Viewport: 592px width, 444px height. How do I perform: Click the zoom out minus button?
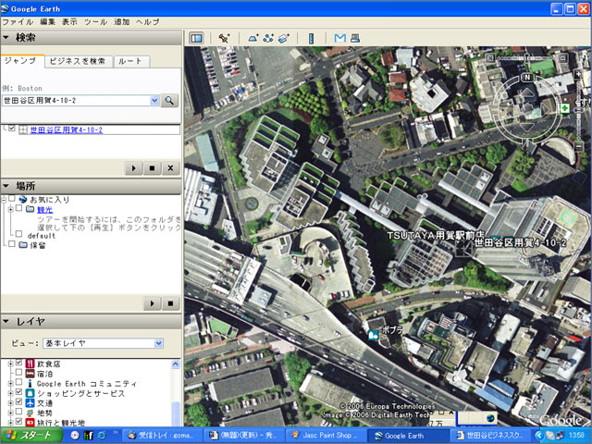coord(579,146)
